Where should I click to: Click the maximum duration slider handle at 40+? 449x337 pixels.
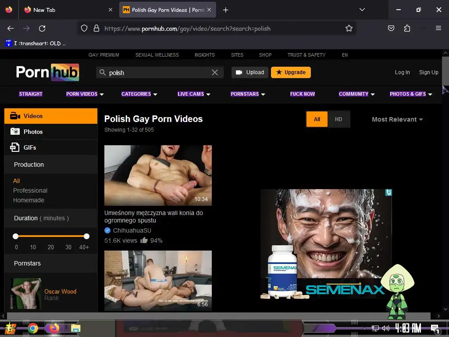86,236
